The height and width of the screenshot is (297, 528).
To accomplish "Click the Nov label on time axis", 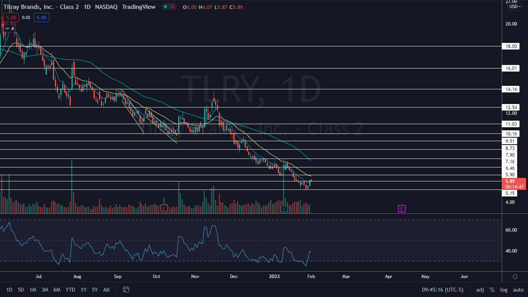I will click(195, 277).
